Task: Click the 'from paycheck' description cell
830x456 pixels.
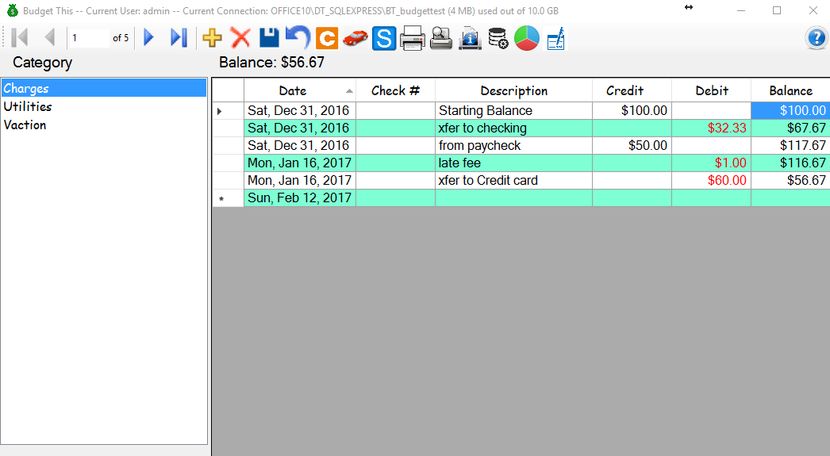Action: click(x=513, y=145)
